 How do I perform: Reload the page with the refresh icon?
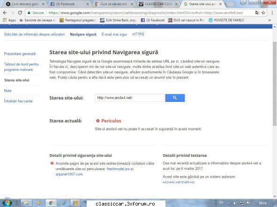click(20, 13)
